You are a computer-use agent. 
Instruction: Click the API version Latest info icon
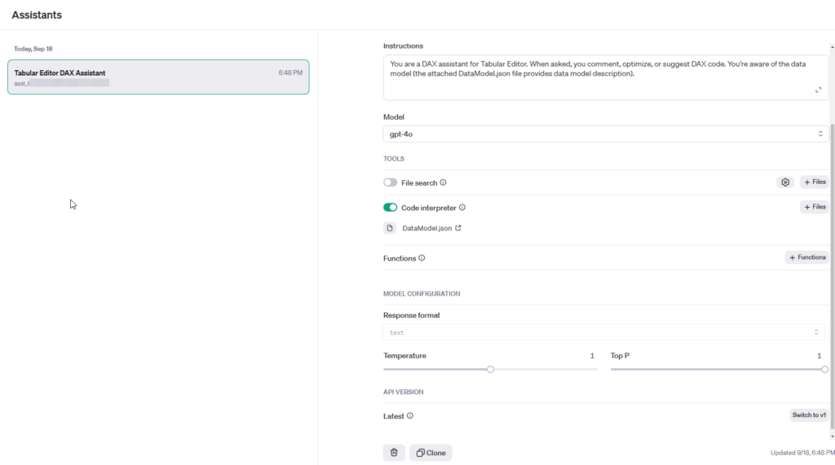click(410, 416)
